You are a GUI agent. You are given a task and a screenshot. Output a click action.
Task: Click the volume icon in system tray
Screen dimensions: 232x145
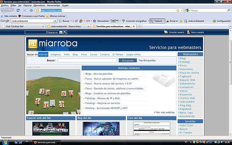222,142
